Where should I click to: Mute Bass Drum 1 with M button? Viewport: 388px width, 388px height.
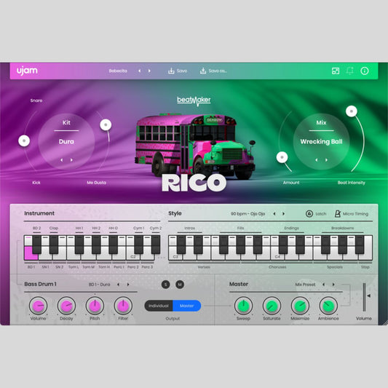pyautogui.click(x=180, y=285)
